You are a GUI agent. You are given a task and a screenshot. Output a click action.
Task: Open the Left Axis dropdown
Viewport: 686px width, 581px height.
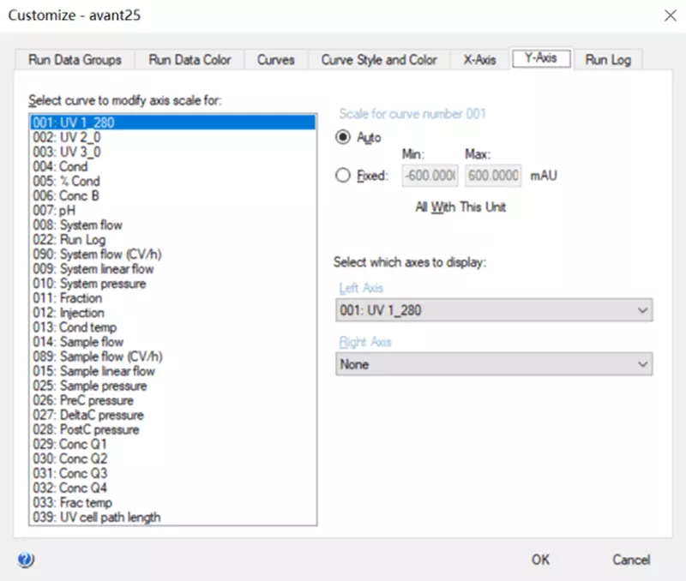493,310
